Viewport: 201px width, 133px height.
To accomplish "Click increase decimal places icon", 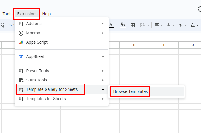I will click(2, 25).
